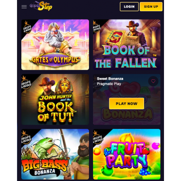This screenshot has height=181, width=181.
Task: Open John Hunter Book of Tut game
Action: click(x=55, y=100)
